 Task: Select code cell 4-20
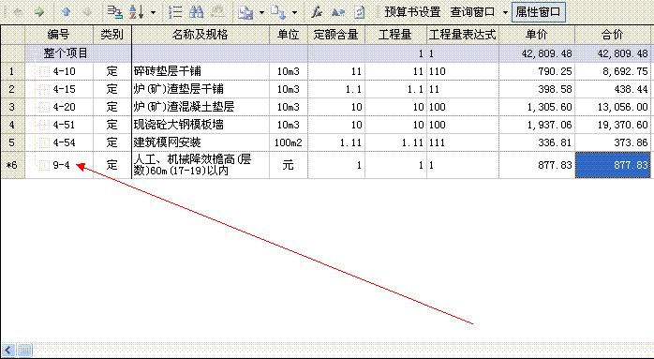(x=65, y=107)
